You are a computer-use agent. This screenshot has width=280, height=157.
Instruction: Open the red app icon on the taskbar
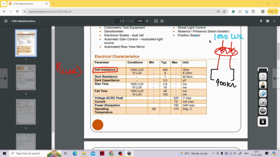[x=102, y=153]
